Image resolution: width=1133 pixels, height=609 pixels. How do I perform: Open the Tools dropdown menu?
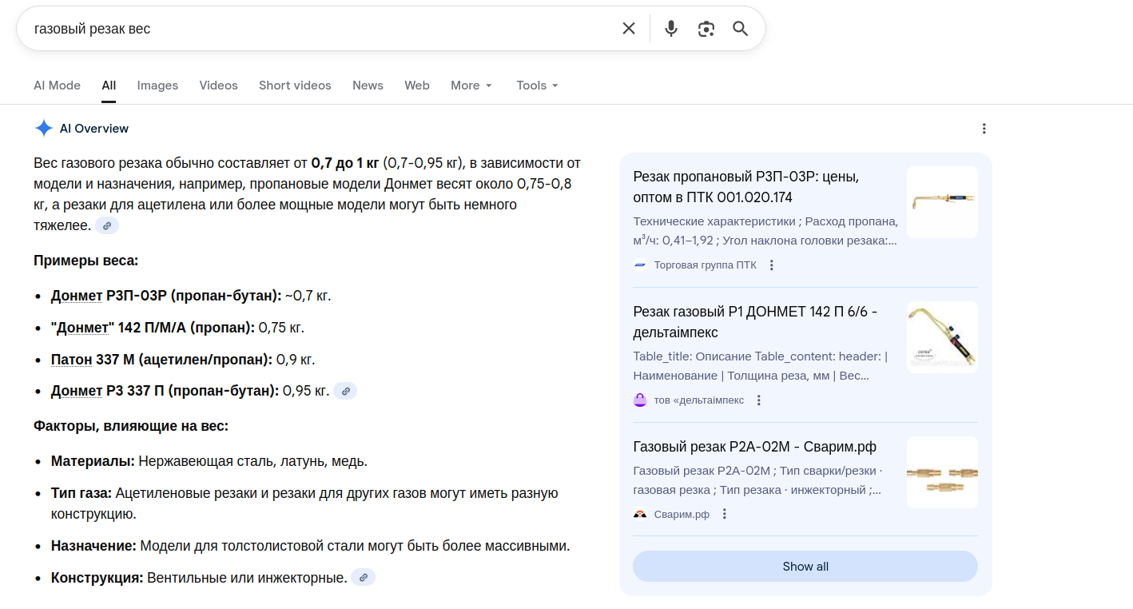537,86
